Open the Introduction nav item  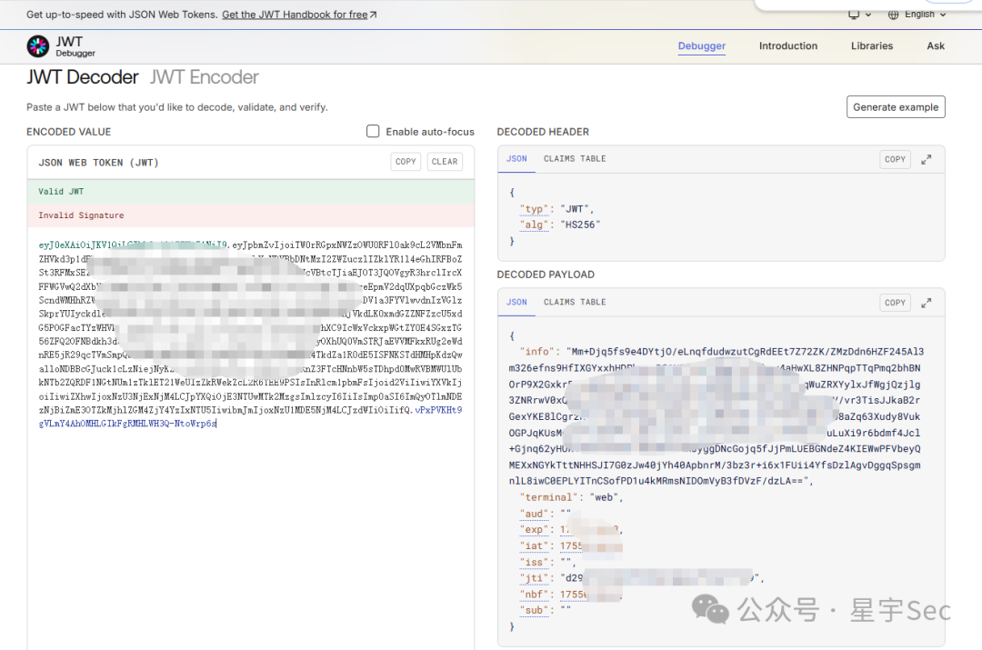(x=787, y=45)
